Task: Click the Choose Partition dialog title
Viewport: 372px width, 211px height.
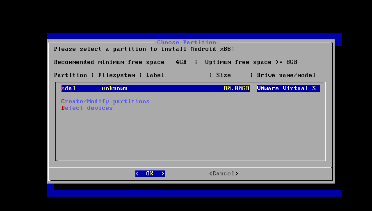Action: point(187,43)
